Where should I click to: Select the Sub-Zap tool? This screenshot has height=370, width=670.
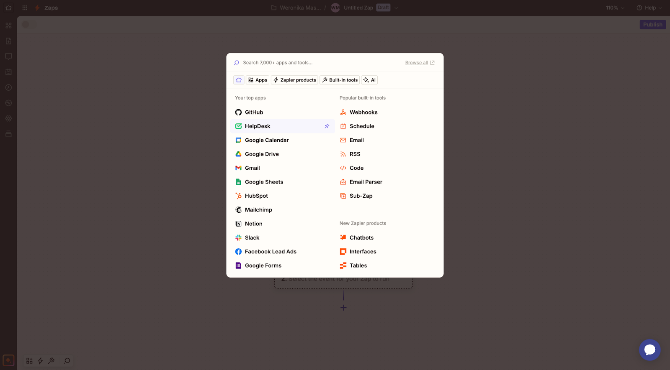click(x=387, y=196)
